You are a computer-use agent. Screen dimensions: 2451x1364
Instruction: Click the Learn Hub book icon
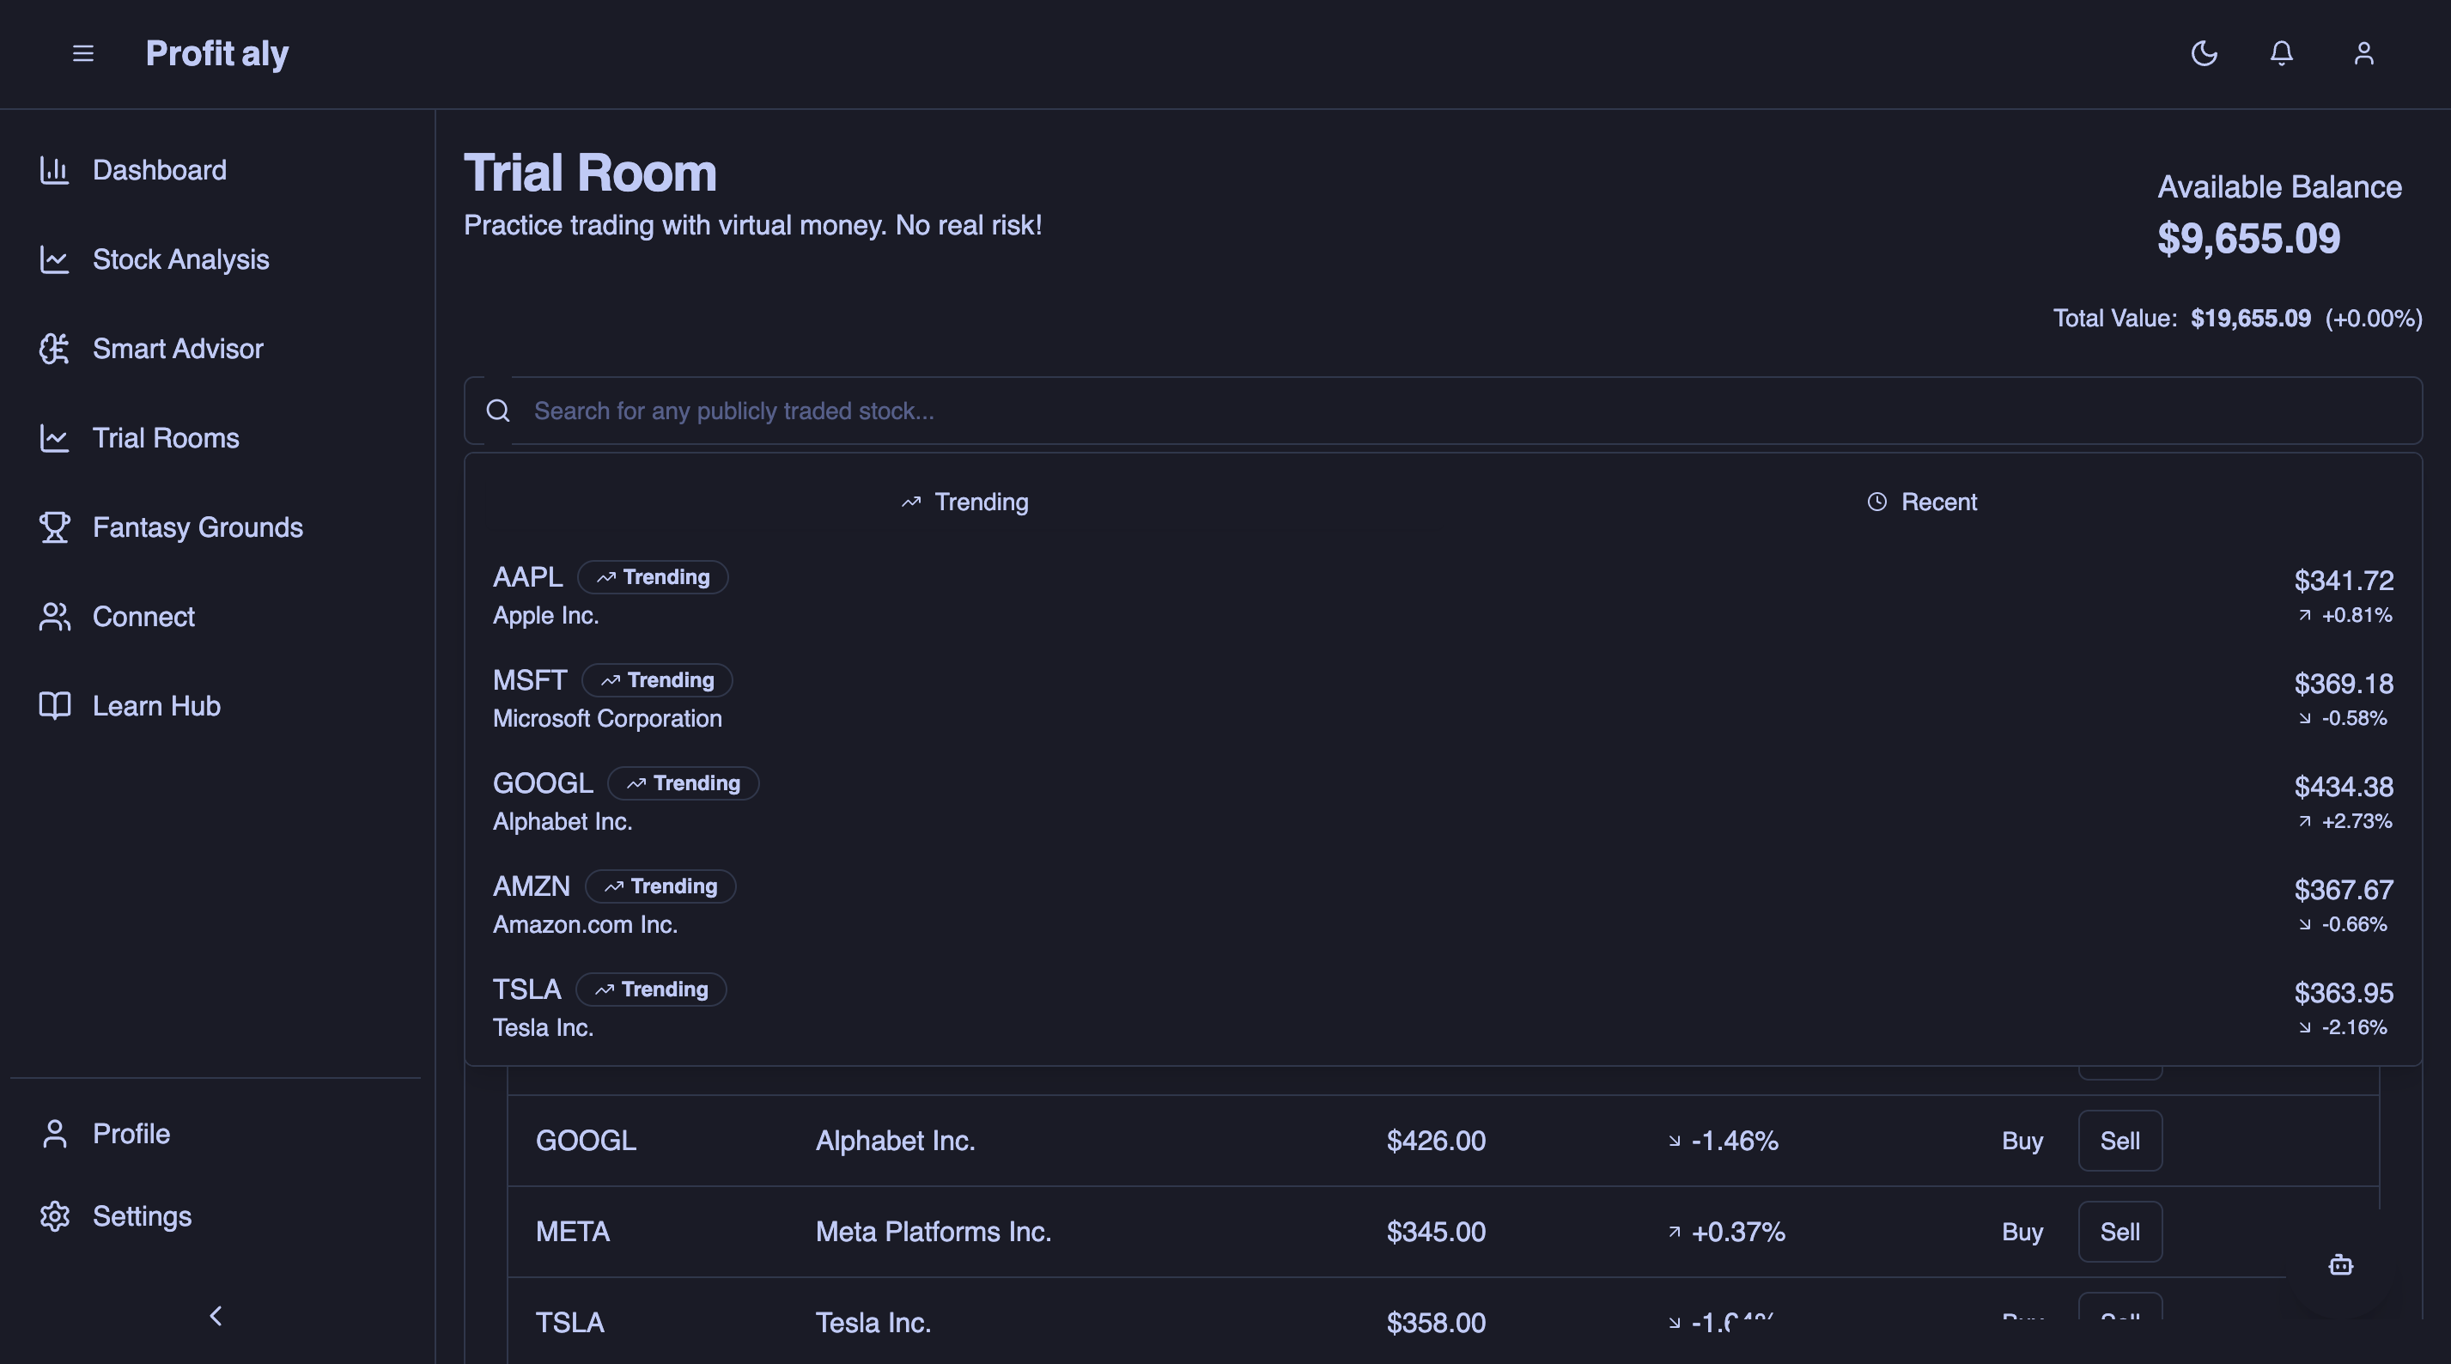54,706
